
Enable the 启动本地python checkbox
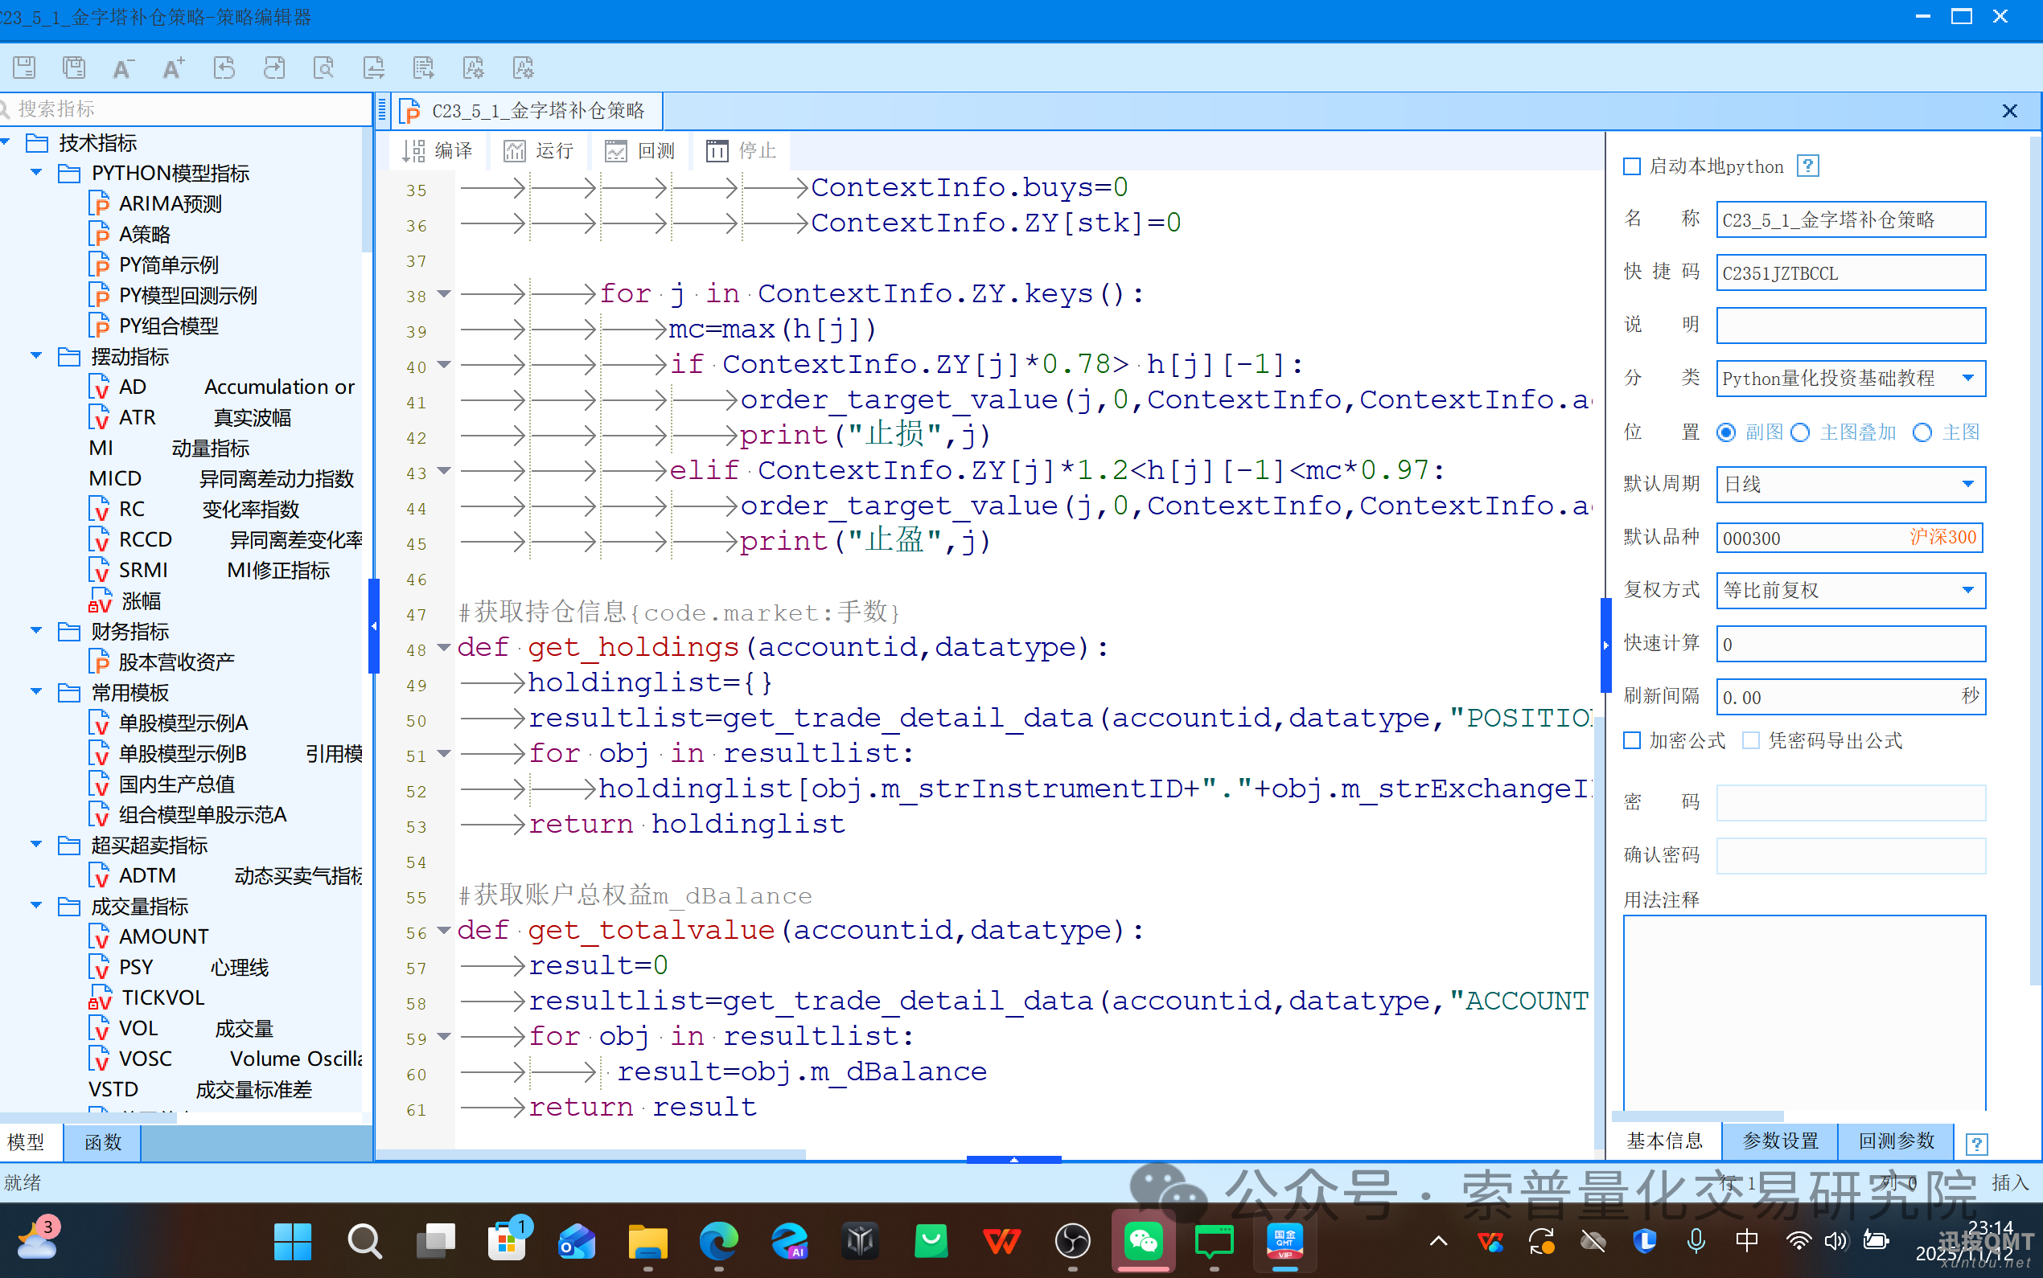1632,166
